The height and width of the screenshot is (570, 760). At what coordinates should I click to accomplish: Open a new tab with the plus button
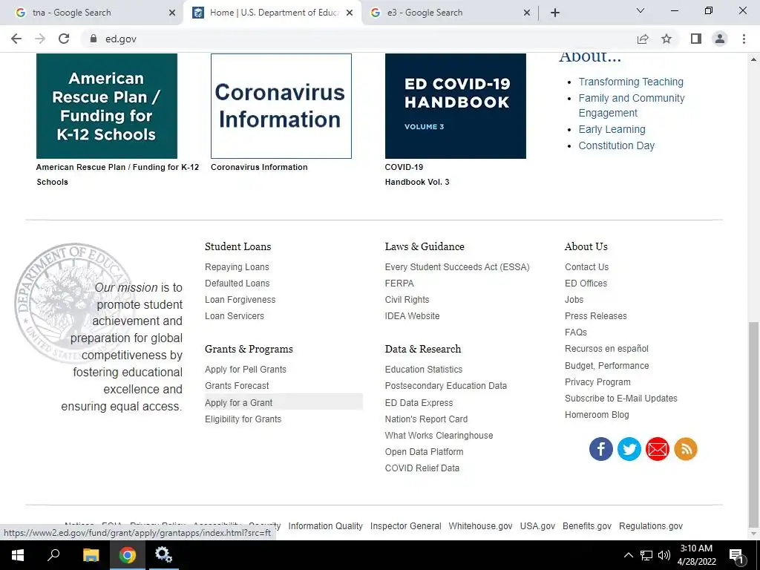[x=555, y=13]
